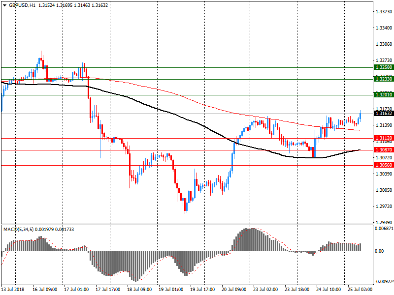Image resolution: width=394 pixels, height=295 pixels.
Task: Select the 1.29720 price axis value
Action: 384,206
